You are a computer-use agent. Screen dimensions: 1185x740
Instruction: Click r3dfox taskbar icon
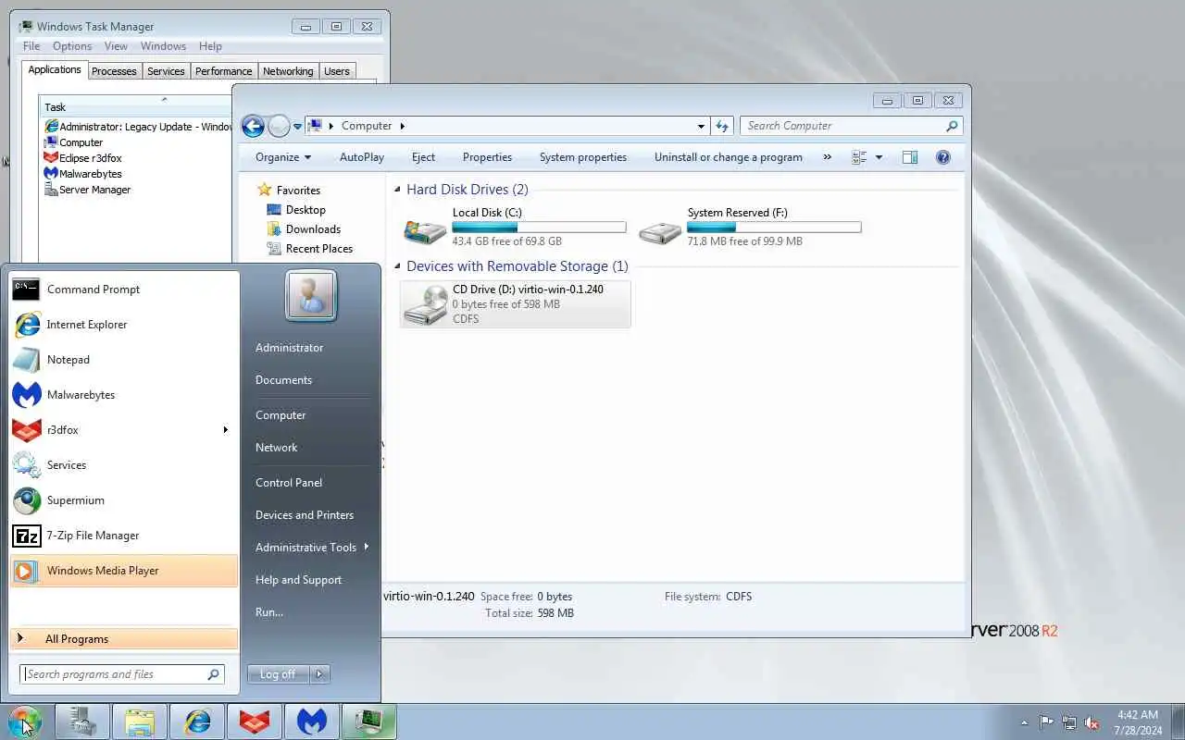point(255,721)
